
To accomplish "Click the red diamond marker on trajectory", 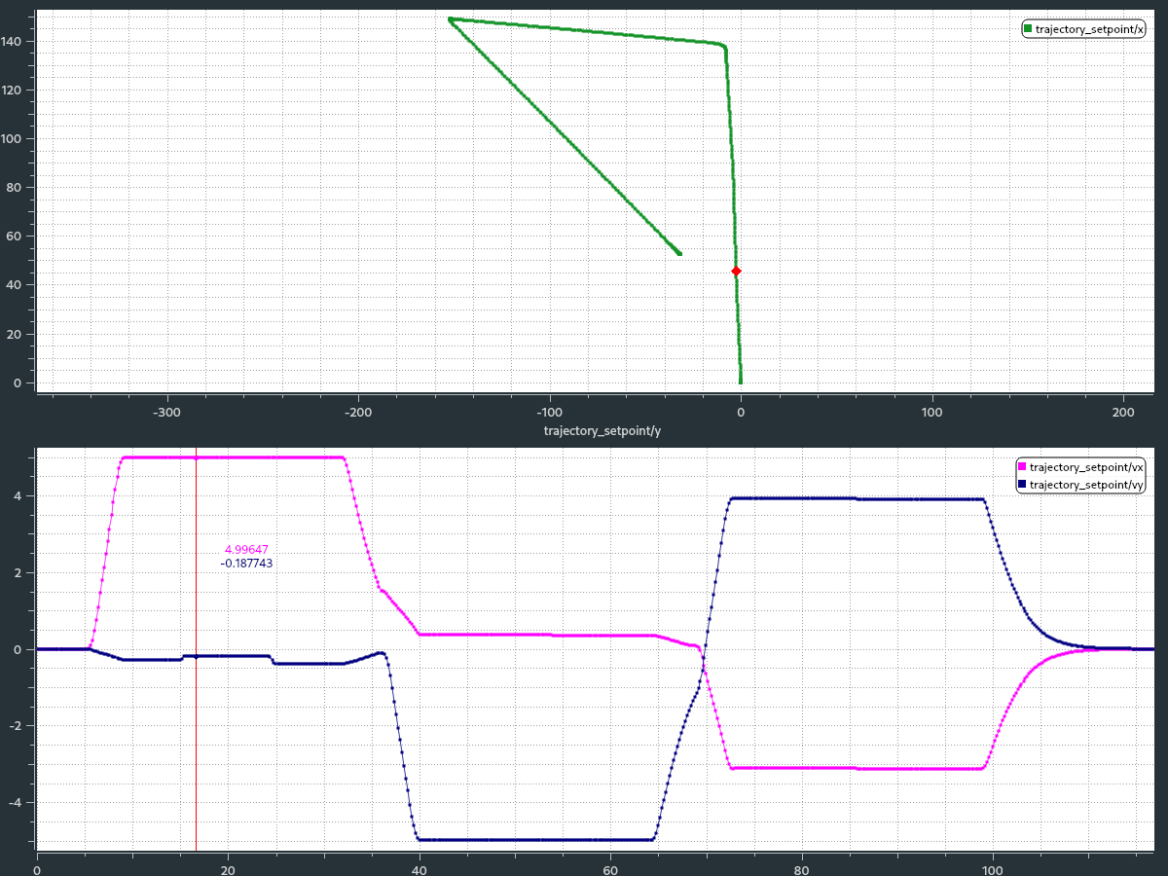I will point(736,272).
